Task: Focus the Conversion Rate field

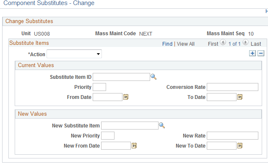Action: [232, 87]
